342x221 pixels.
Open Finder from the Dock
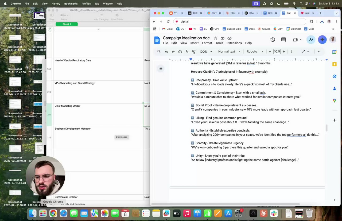33,213
